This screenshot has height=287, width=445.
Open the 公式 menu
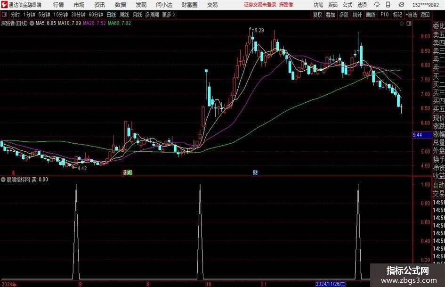pyautogui.click(x=348, y=5)
